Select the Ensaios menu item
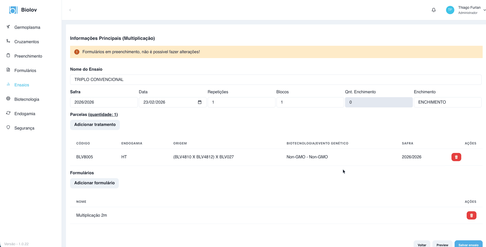The width and height of the screenshot is (486, 247). [x=22, y=85]
